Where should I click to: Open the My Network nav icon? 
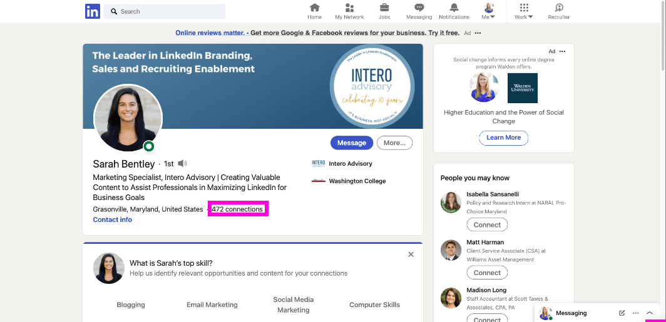click(349, 11)
